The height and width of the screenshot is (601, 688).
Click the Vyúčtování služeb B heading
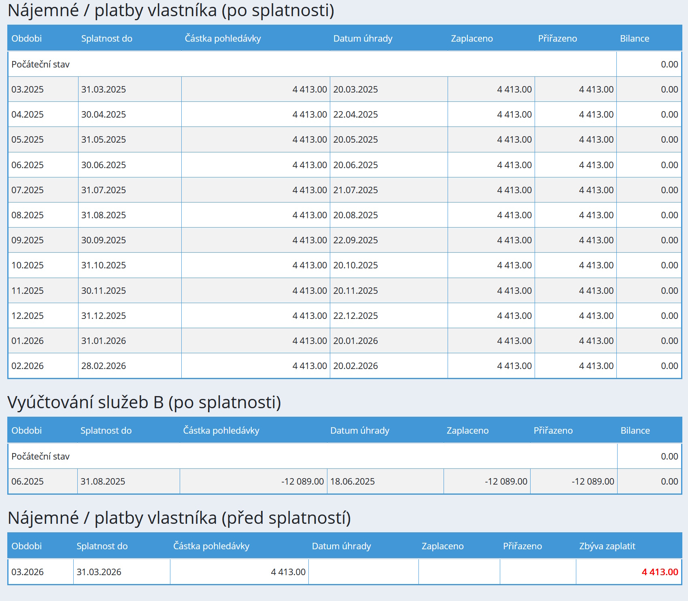point(144,402)
